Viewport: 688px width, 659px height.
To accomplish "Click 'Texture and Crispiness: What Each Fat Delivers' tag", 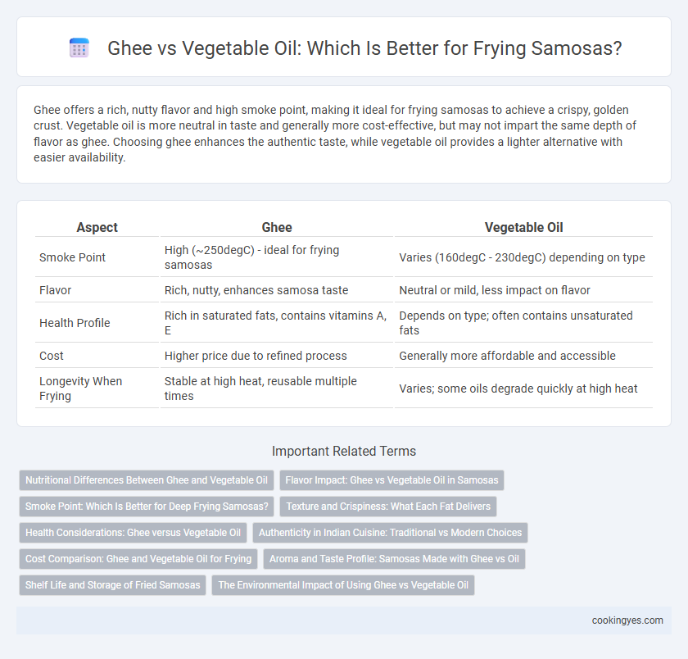I will pos(388,507).
